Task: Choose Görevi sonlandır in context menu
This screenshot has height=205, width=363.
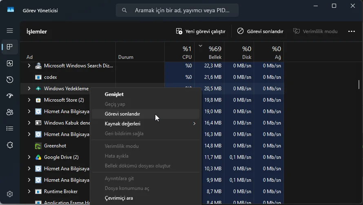Action: click(145, 114)
